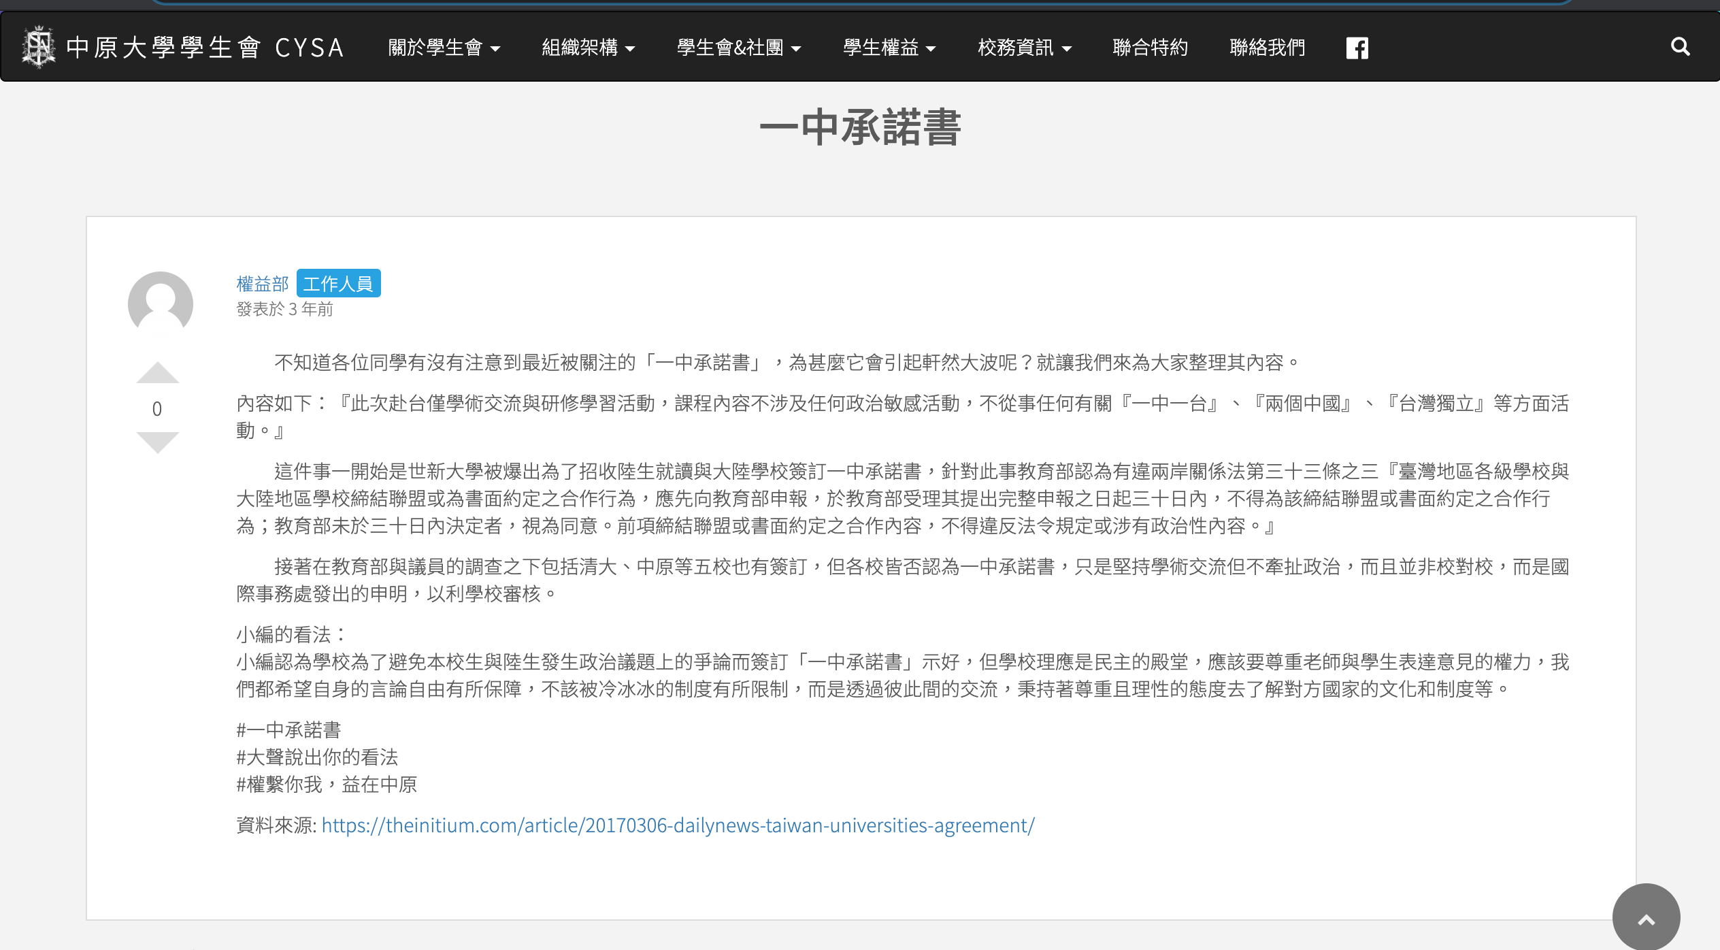Viewport: 1720px width, 950px height.
Task: Open the 聯絡我們 menu item
Action: [1267, 48]
